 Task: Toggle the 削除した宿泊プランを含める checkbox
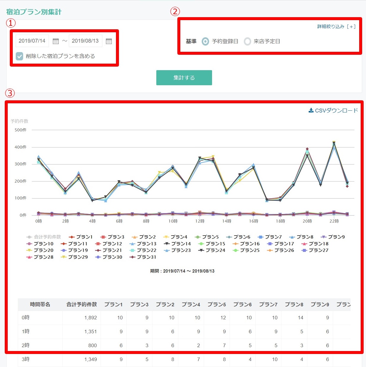tap(19, 56)
